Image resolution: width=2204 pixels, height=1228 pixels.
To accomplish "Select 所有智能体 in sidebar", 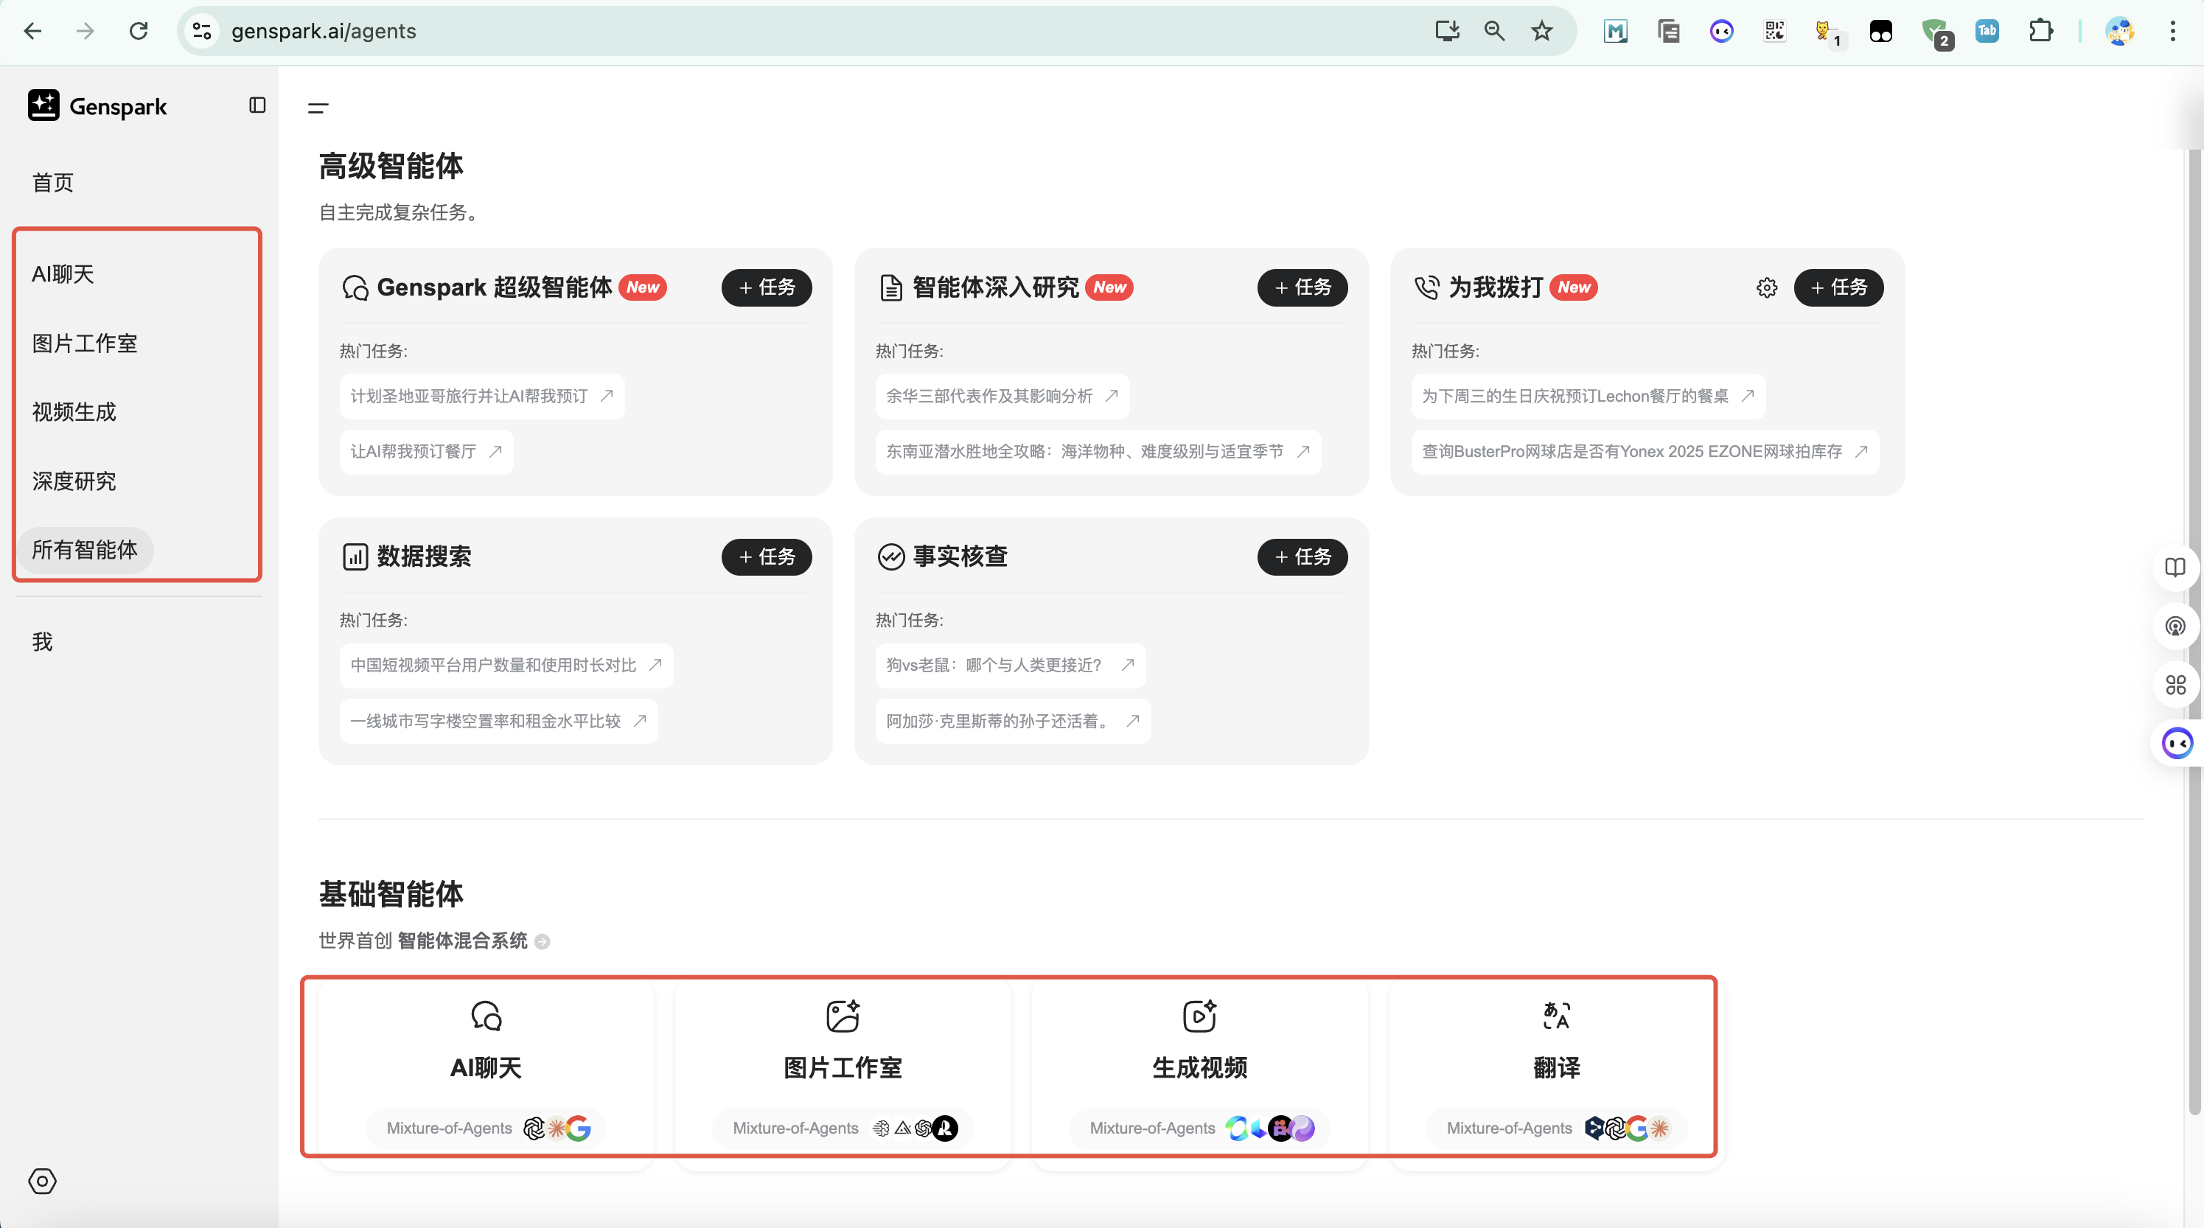I will tap(85, 549).
